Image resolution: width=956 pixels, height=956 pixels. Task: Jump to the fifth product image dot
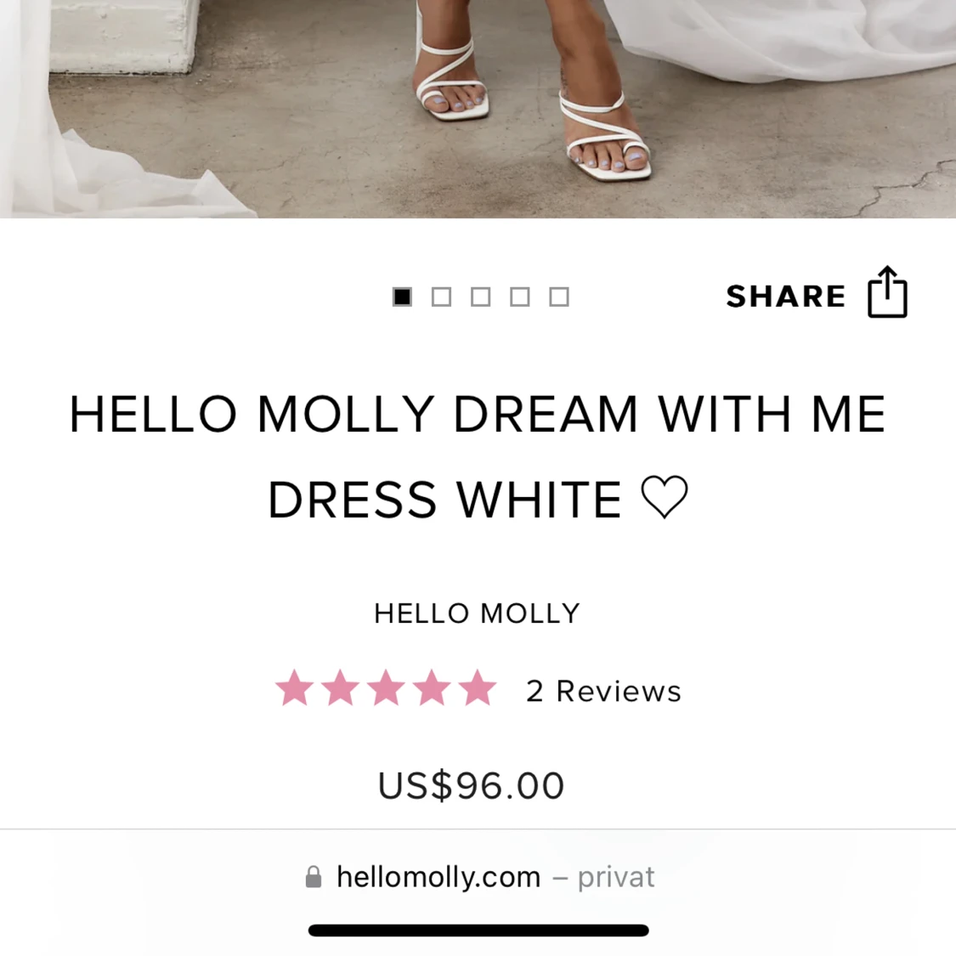pos(558,297)
